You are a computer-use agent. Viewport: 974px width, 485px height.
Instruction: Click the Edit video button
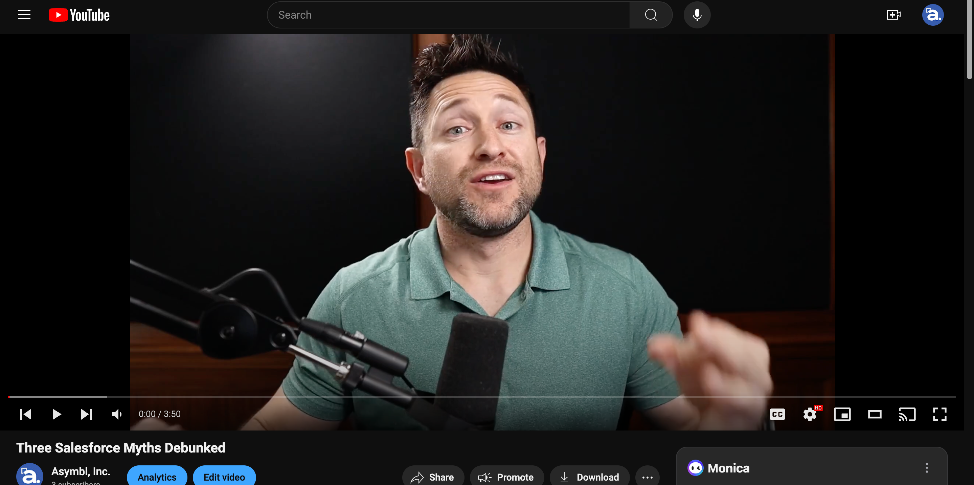click(x=224, y=476)
